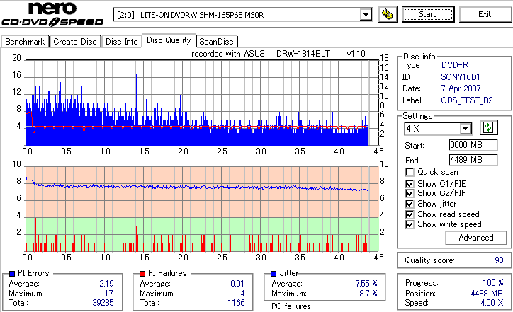
Task: Click PI Failures total 1166
Action: (x=236, y=303)
